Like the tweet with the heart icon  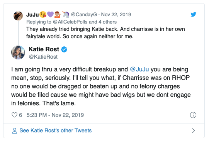[x=14, y=115]
